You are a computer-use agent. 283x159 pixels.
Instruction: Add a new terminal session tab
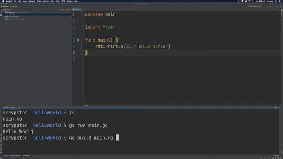(19, 108)
